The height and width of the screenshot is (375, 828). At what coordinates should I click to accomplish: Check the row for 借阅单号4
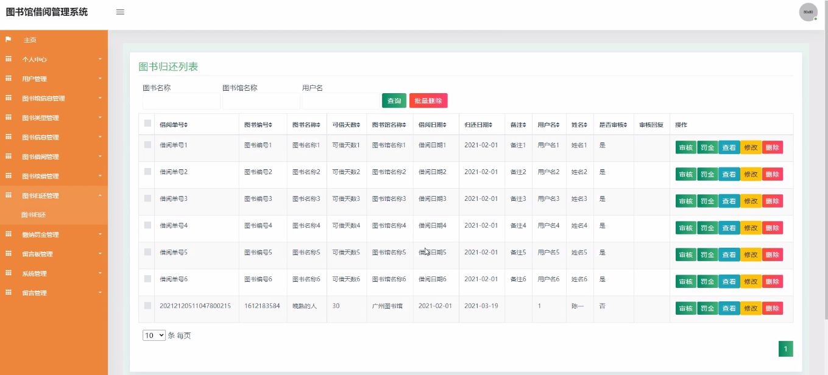point(147,225)
